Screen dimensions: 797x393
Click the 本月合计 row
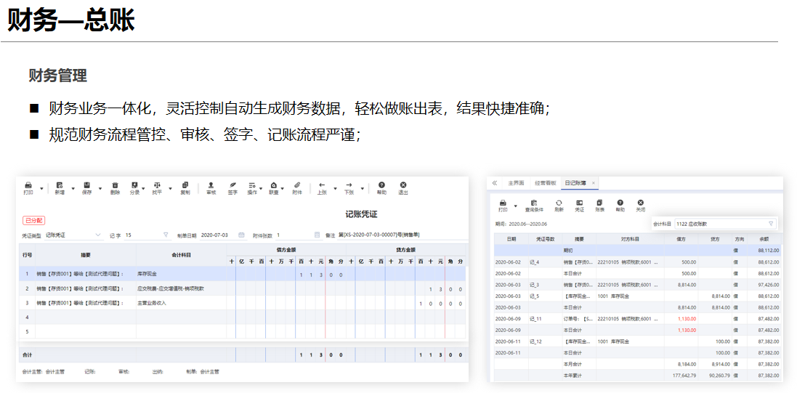(638, 364)
